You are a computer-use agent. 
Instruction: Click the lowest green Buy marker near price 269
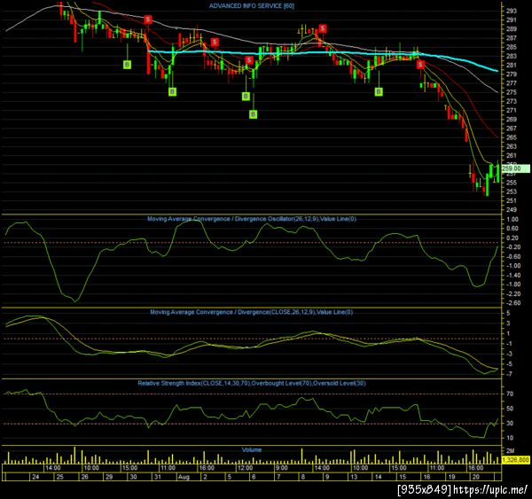[x=253, y=114]
